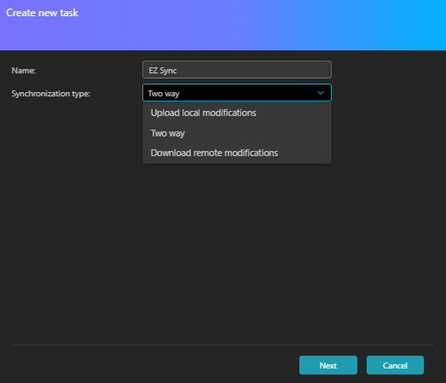The height and width of the screenshot is (383, 446).
Task: Click the selected Two way text in combo box
Action: (x=164, y=94)
